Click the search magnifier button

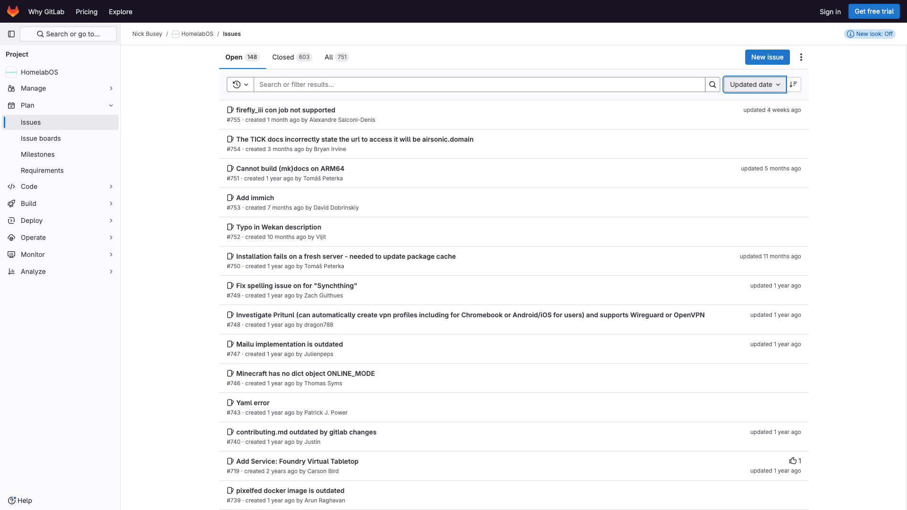click(712, 85)
